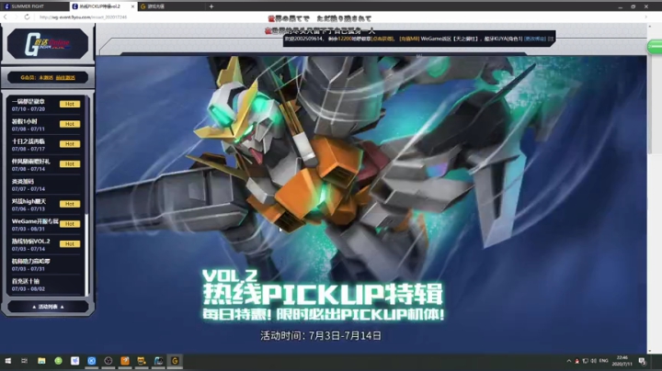The width and height of the screenshot is (662, 371).
Task: Open the 对战high翻天 event
Action: [46, 205]
